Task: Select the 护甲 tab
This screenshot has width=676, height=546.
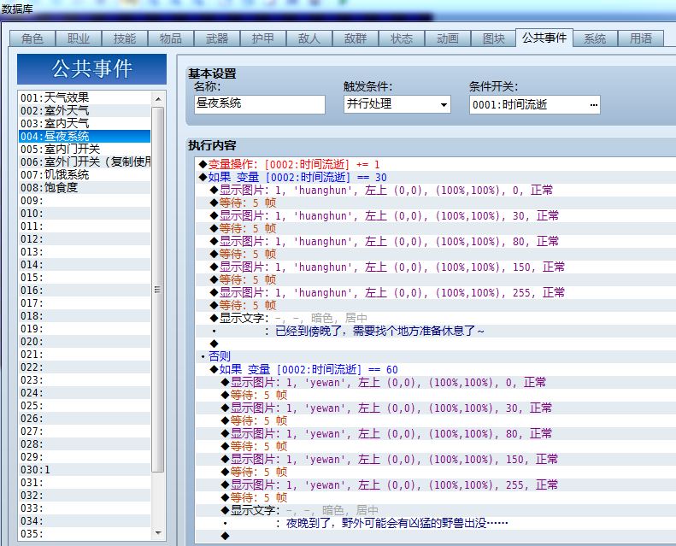Action: tap(263, 38)
